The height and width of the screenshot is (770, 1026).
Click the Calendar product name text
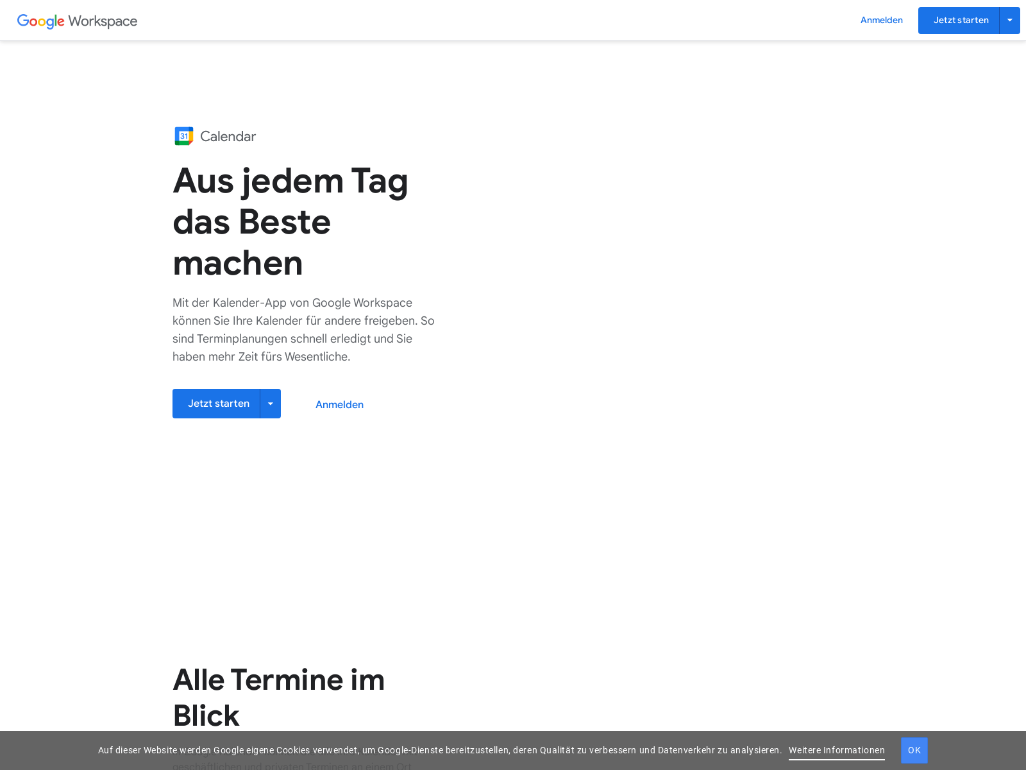228,136
